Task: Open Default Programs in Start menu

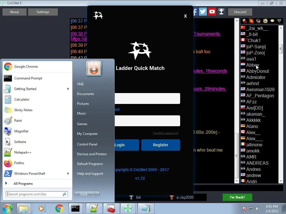Action: point(90,164)
